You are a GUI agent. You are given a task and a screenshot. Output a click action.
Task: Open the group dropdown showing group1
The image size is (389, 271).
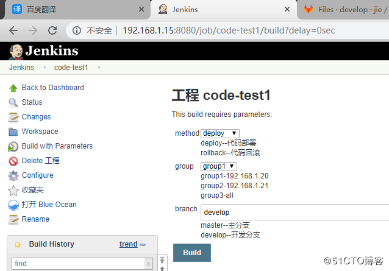218,166
